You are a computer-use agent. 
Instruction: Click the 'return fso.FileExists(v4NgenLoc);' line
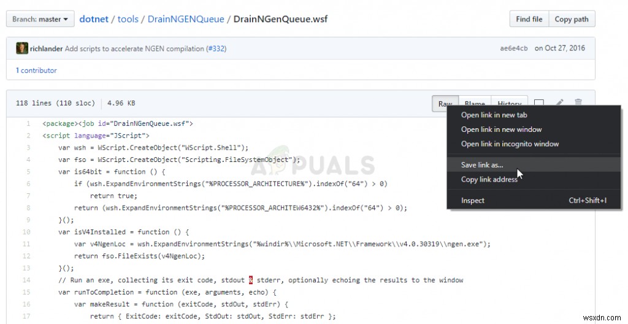point(139,256)
